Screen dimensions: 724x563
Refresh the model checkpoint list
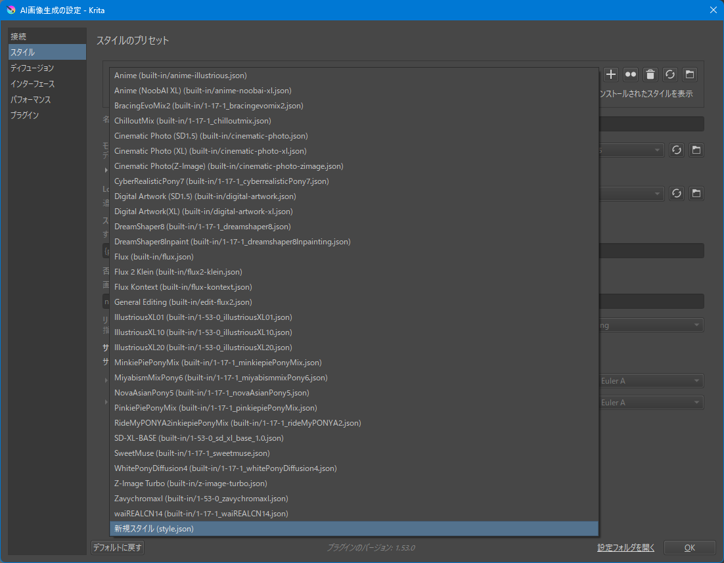click(x=677, y=150)
